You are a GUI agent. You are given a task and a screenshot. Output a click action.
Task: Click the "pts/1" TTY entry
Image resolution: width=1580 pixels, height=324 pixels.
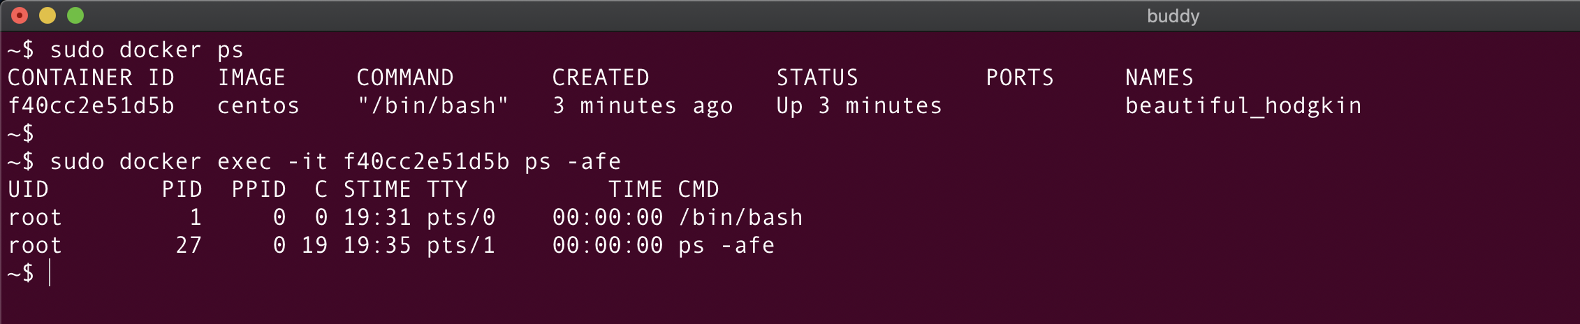point(461,245)
